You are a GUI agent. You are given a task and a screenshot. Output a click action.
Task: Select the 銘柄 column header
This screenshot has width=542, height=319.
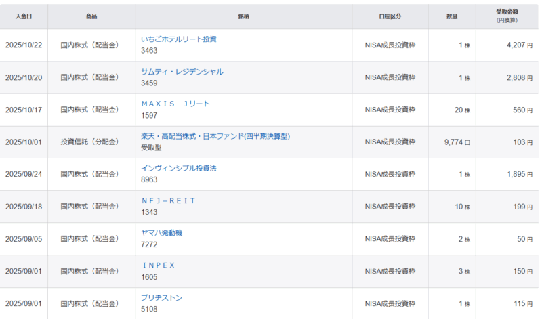click(x=244, y=16)
